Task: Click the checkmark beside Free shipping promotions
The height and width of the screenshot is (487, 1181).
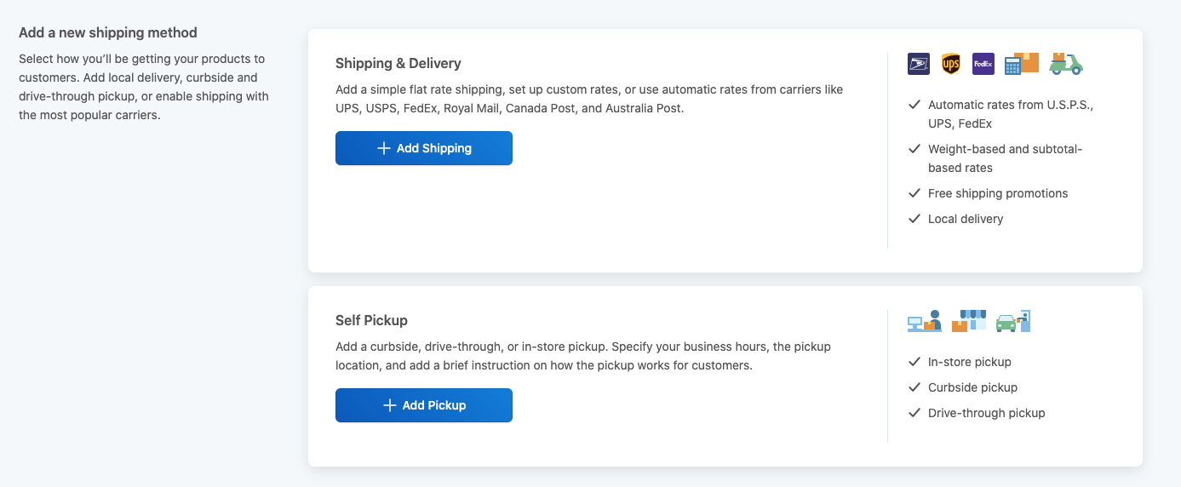Action: 914,193
